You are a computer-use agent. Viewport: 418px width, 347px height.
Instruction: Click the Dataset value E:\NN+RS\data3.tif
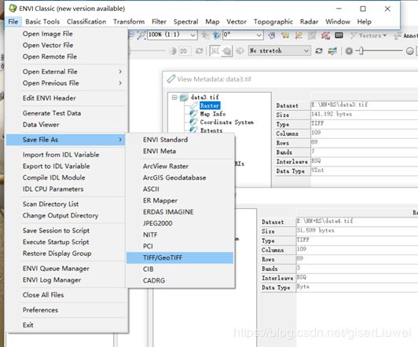339,104
